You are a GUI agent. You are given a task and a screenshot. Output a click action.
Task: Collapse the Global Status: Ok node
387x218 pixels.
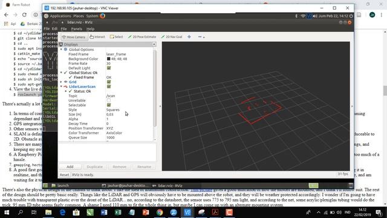point(61,73)
